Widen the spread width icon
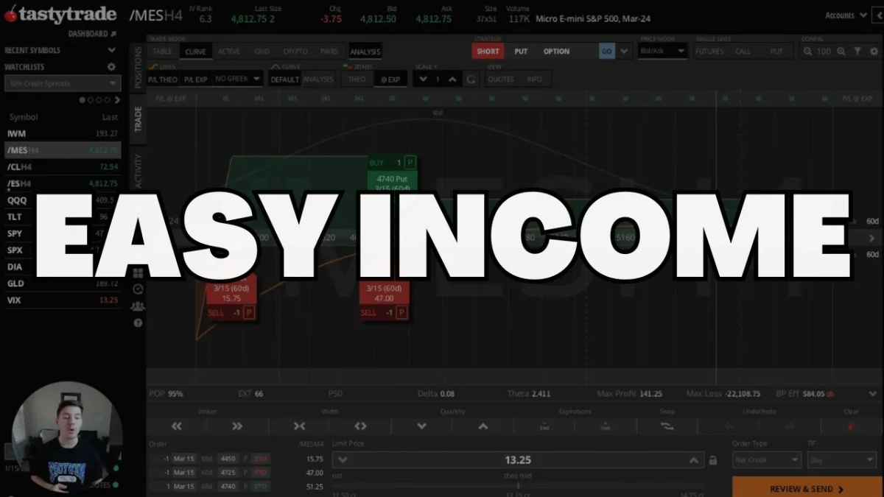Viewport: 884px width, 497px height. click(x=360, y=426)
